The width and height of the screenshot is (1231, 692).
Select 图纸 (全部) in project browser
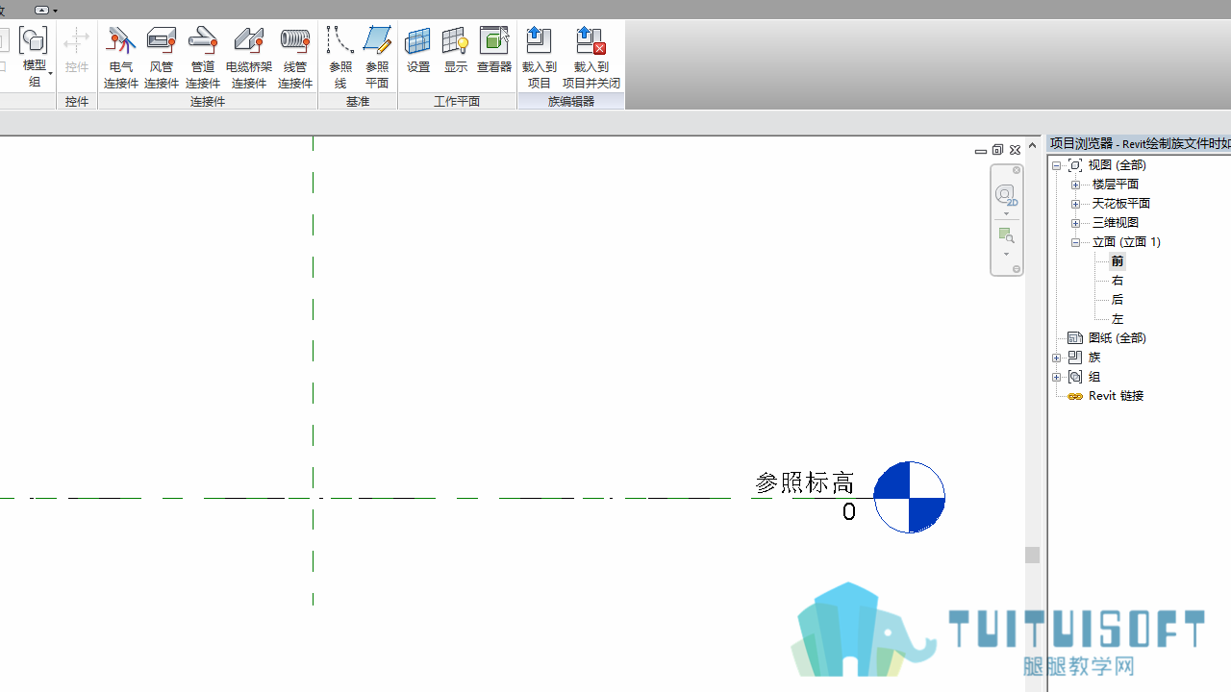[1117, 338]
